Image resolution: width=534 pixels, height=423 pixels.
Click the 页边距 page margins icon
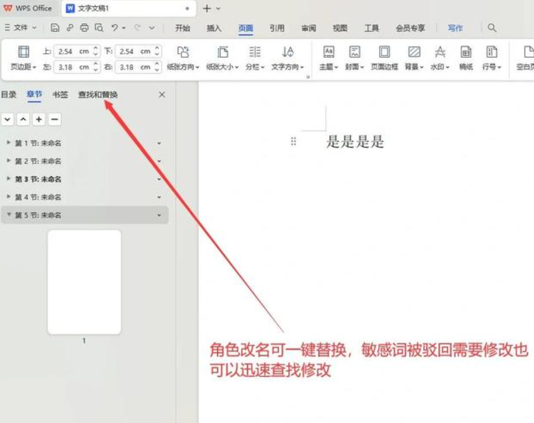pyautogui.click(x=23, y=52)
